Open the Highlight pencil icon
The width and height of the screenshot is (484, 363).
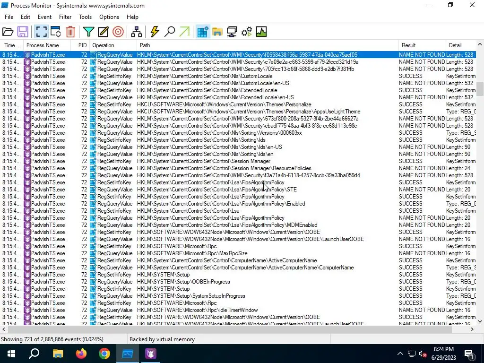pyautogui.click(x=104, y=32)
